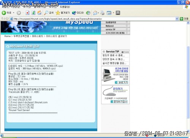The height and width of the screenshot is (138, 190).
Task: Click the desktop computer picture
Action: (108, 75)
